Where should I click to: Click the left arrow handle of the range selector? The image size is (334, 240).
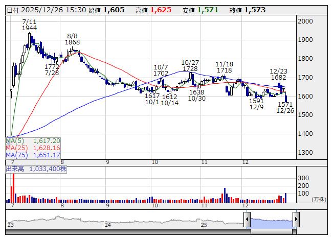coord(247,220)
